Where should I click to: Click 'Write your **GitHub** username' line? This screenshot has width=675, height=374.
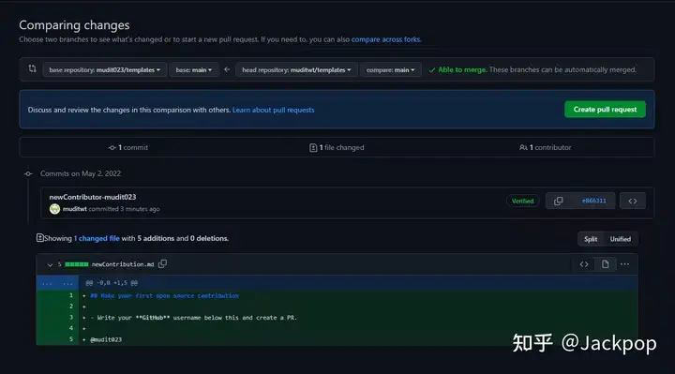pyautogui.click(x=194, y=318)
